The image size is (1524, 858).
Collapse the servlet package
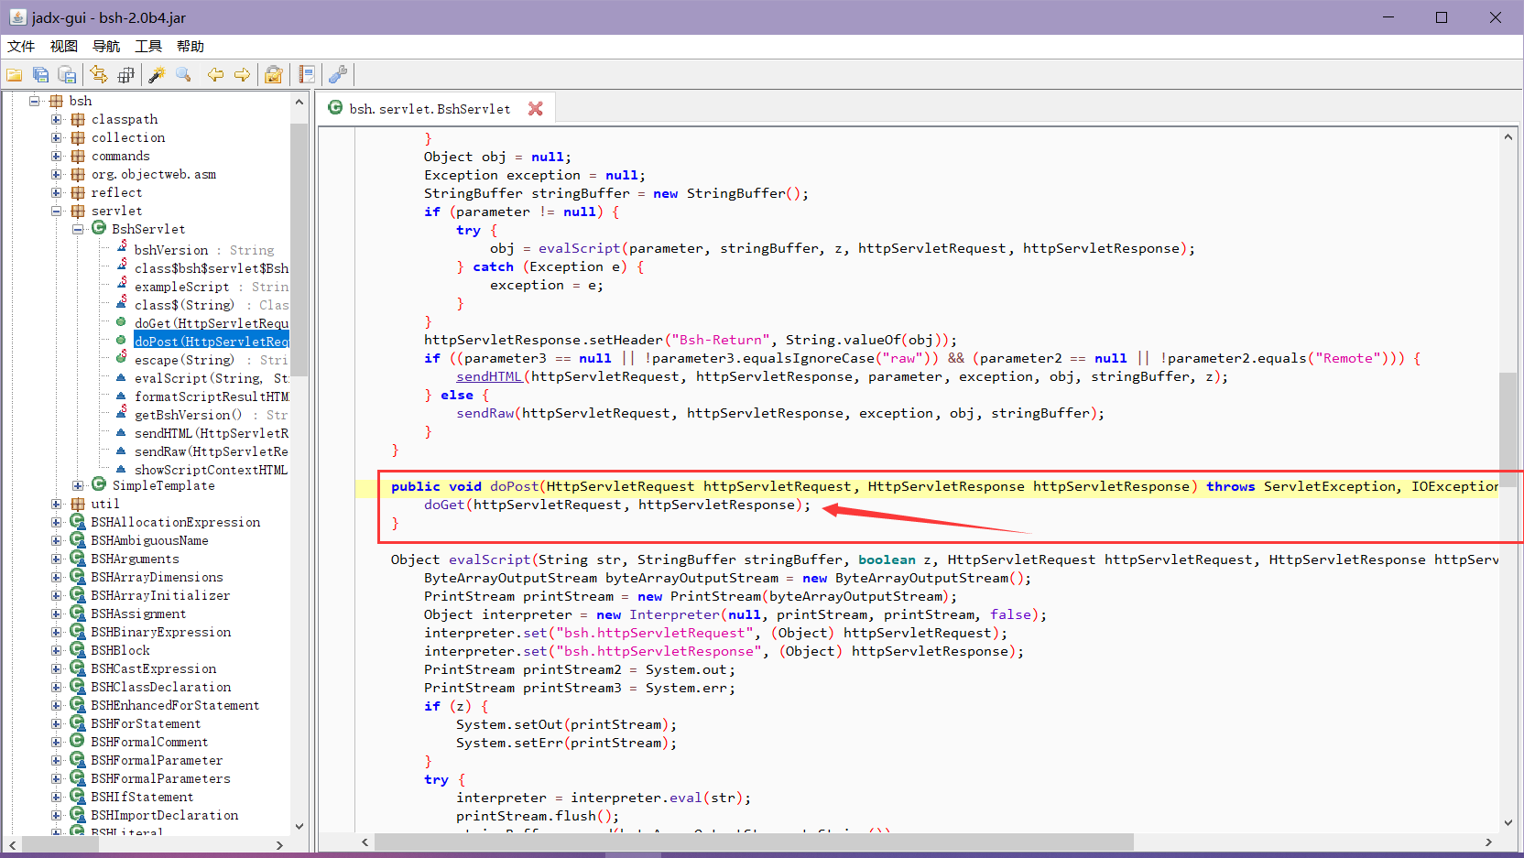point(57,211)
